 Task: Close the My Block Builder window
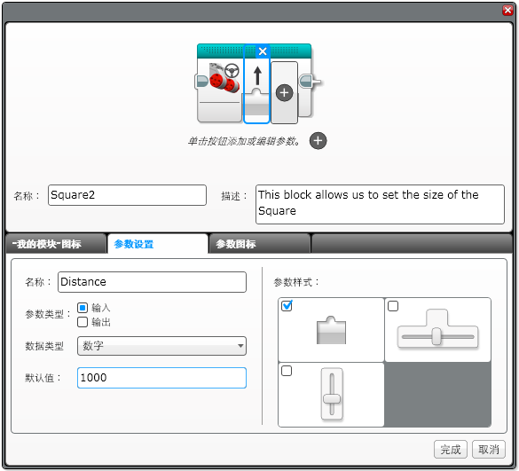(x=507, y=11)
